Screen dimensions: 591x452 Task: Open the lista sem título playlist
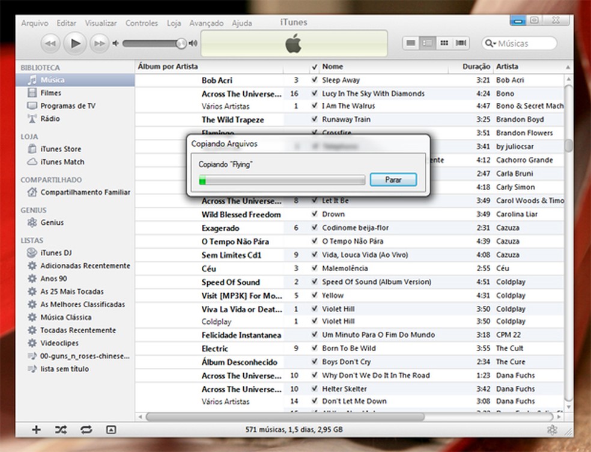75,368
